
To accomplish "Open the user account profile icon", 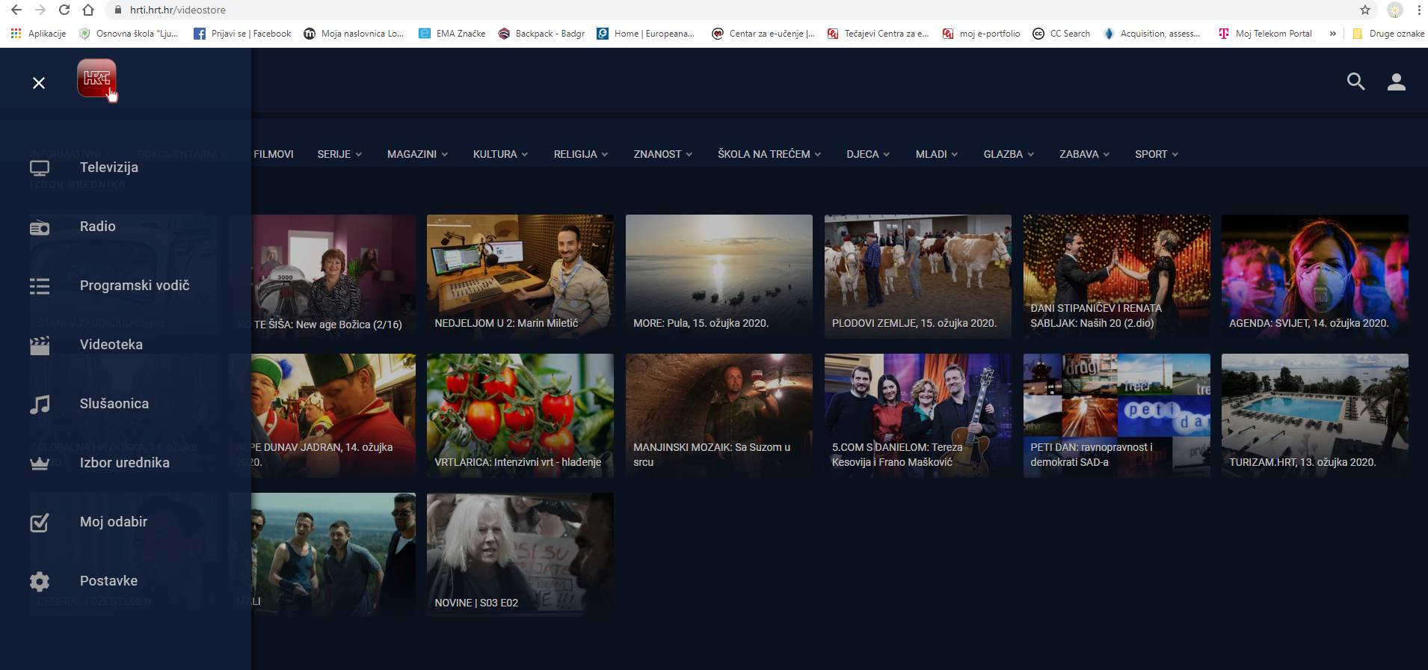I will tap(1396, 82).
